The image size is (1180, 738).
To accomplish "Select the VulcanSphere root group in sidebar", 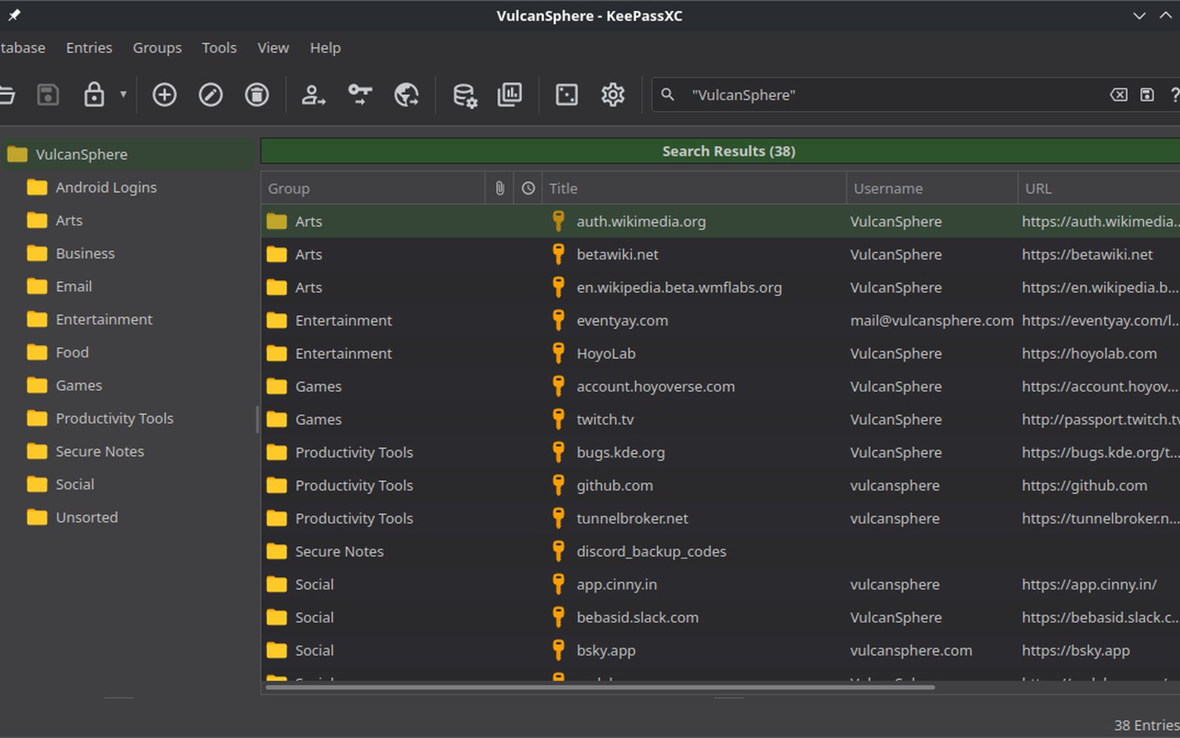I will tap(128, 154).
